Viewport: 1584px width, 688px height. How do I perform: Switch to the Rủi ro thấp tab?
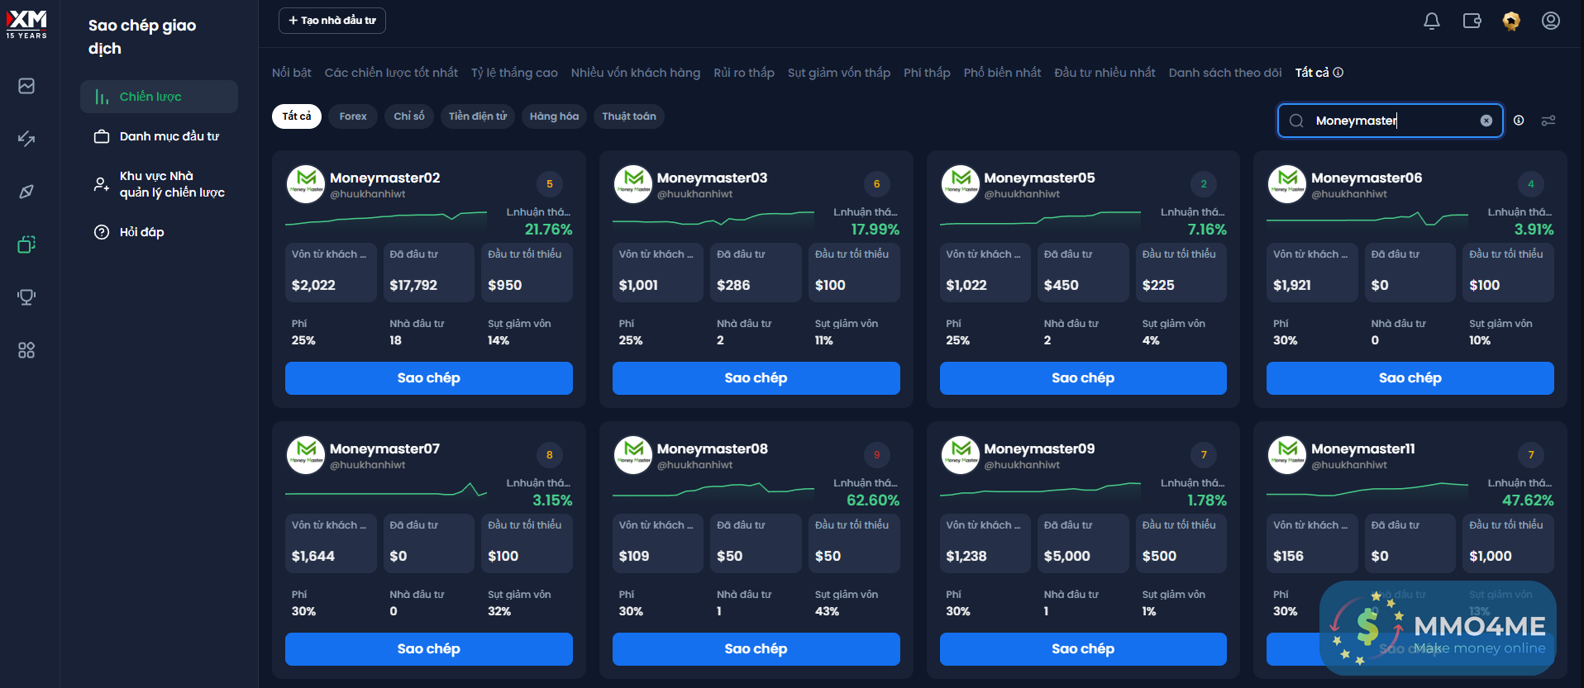coord(744,73)
